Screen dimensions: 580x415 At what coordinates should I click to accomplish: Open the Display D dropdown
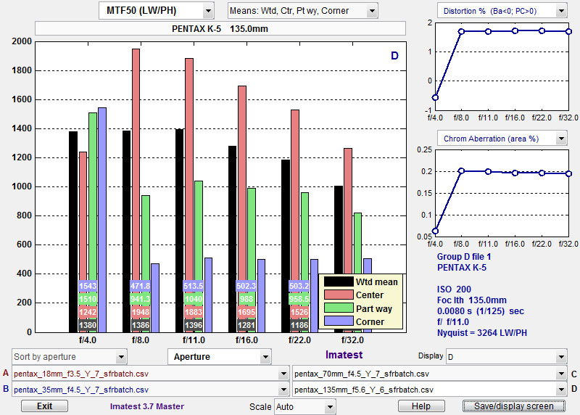[x=506, y=357]
